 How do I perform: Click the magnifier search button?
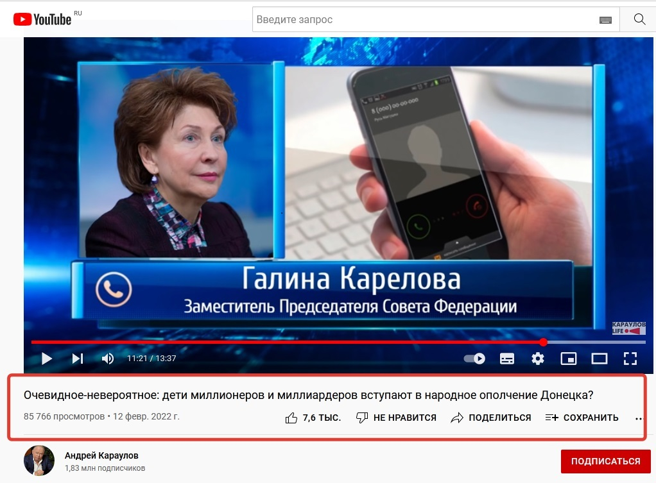(x=639, y=19)
